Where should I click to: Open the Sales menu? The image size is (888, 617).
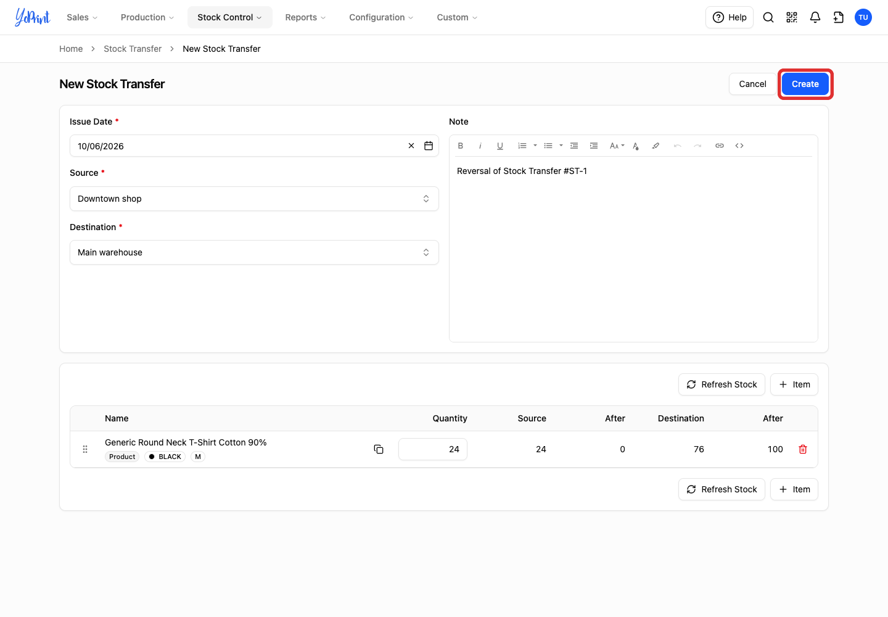coord(82,17)
